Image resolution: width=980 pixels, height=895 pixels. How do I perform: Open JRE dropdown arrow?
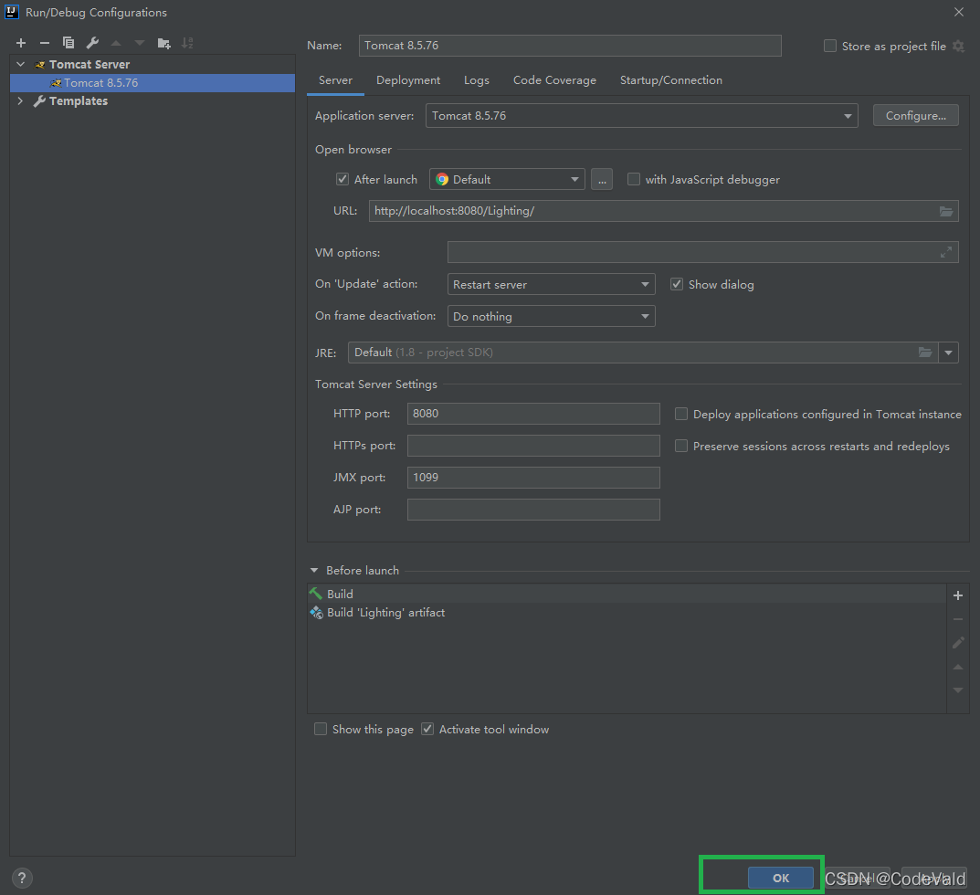pos(948,353)
